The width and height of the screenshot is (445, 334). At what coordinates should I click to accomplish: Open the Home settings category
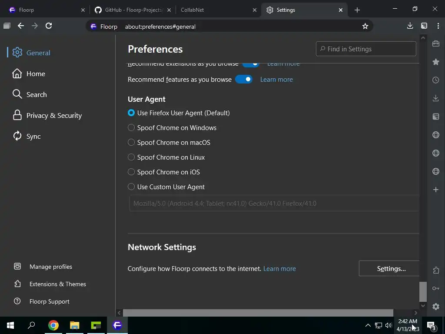click(x=29, y=74)
